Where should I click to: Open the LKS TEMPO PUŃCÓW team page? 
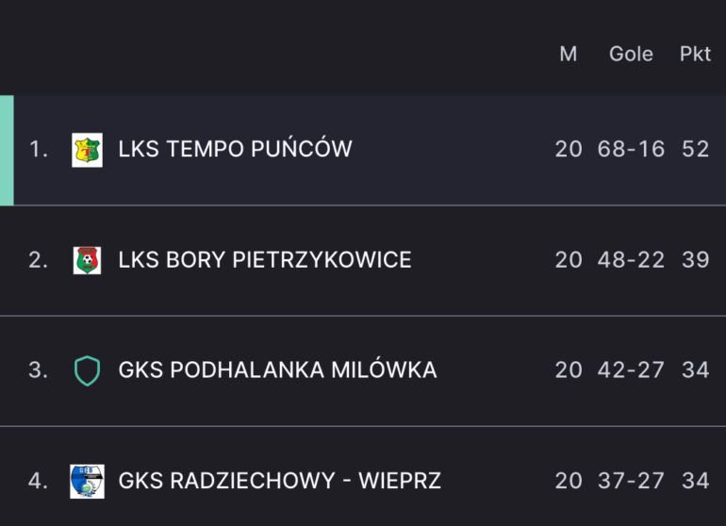(235, 149)
